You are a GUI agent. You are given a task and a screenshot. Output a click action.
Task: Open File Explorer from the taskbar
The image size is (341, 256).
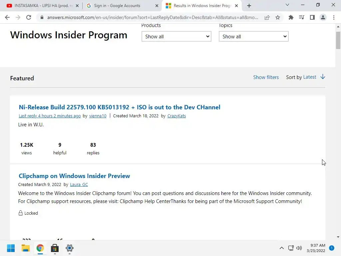tap(25, 248)
